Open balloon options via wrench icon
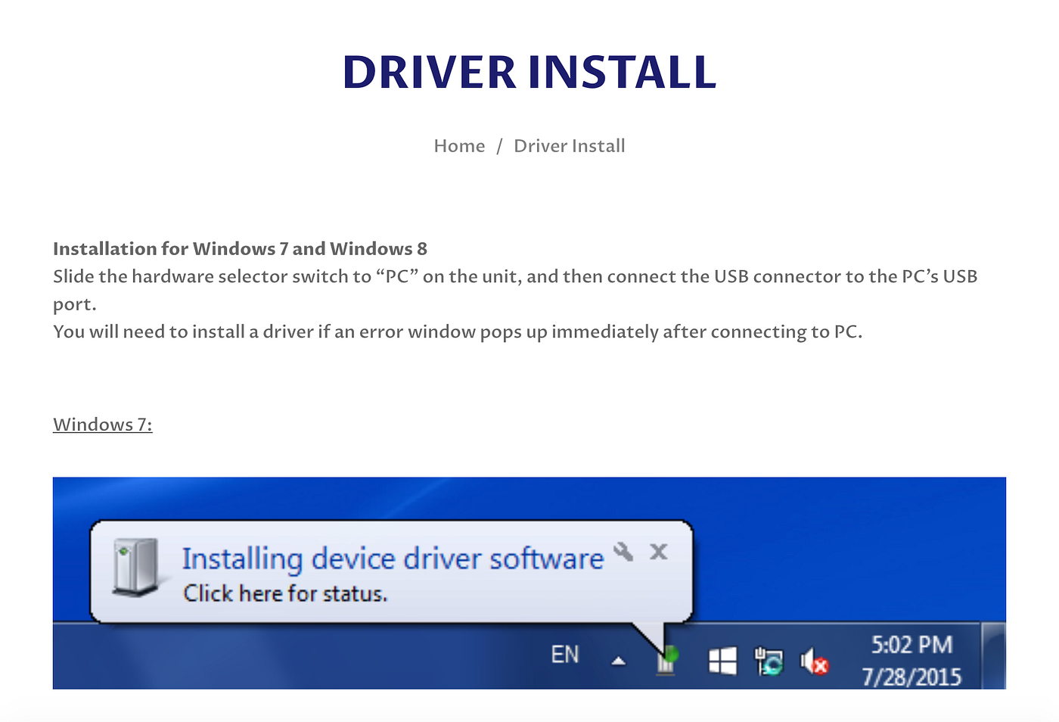 623,551
